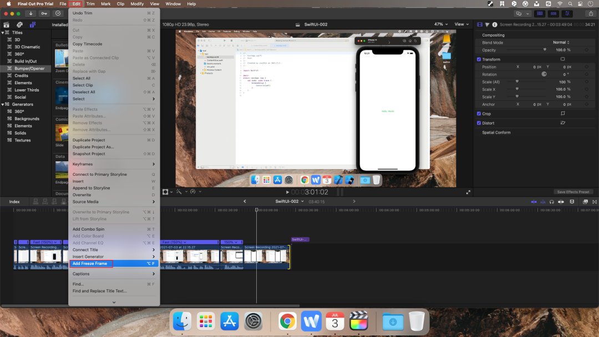Choose Add Freeze Frame from Edit menu
Viewport: 599px width, 337px height.
tap(90, 264)
